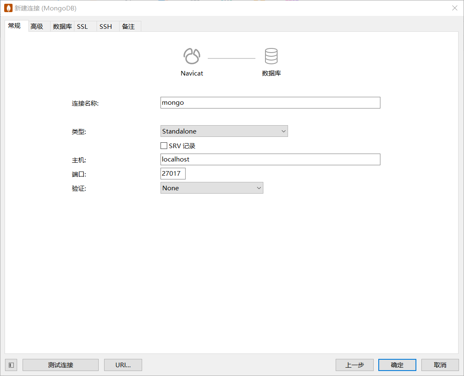Click the 测试连接 button
This screenshot has height=376, width=464.
pyautogui.click(x=61, y=365)
